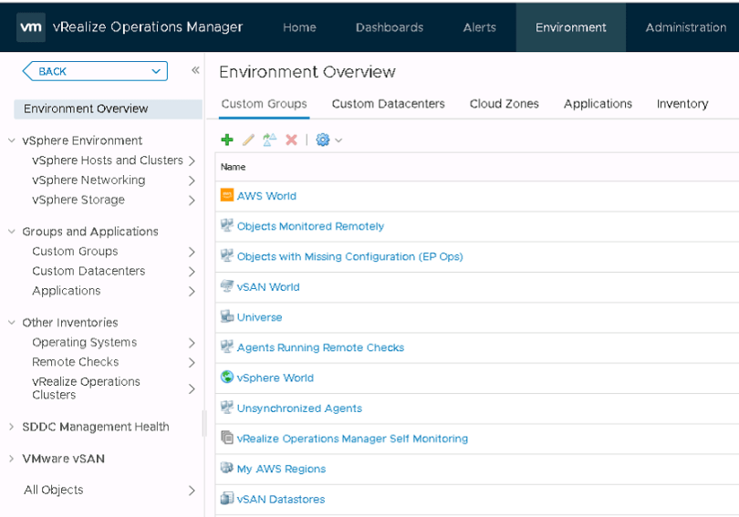Click the Universe row icon
This screenshot has width=739, height=517.
(x=227, y=316)
